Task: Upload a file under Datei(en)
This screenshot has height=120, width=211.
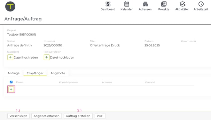Action: (10, 57)
